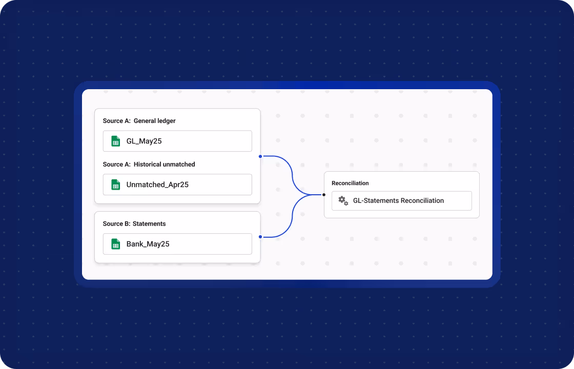574x369 pixels.
Task: Click the Source B: Statements label
Action: (x=134, y=223)
